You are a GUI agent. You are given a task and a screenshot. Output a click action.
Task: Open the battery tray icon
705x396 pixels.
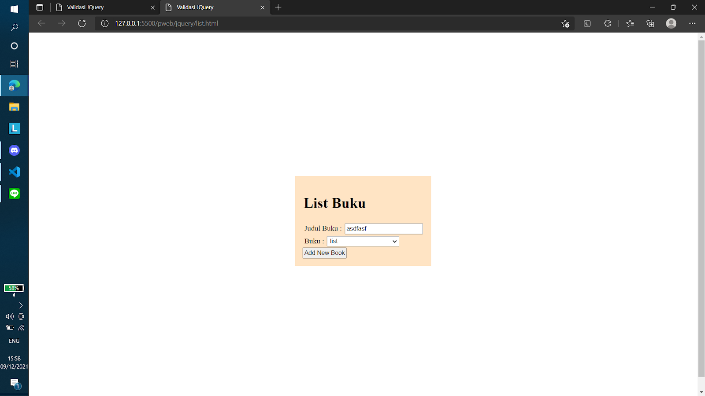tap(10, 328)
